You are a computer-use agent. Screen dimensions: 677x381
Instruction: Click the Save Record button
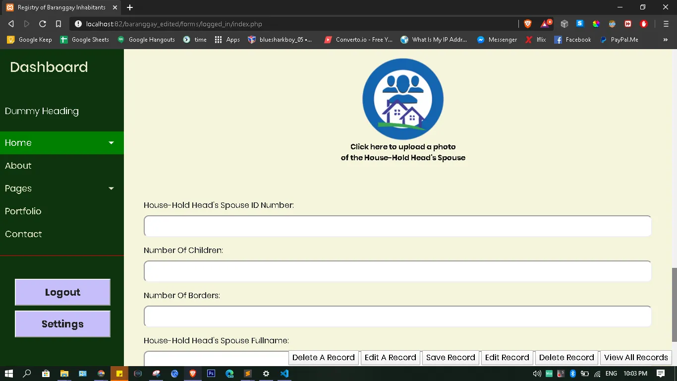[451, 357]
